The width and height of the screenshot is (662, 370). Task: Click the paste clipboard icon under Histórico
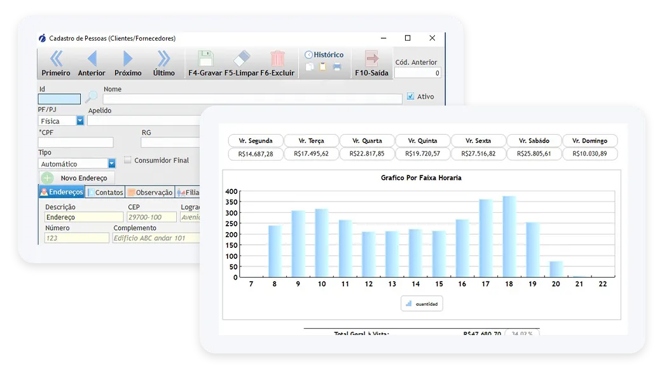(x=323, y=67)
